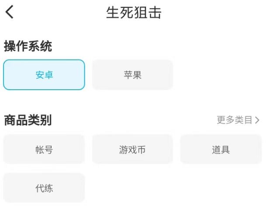Click the 生死狙击 page title

click(134, 13)
